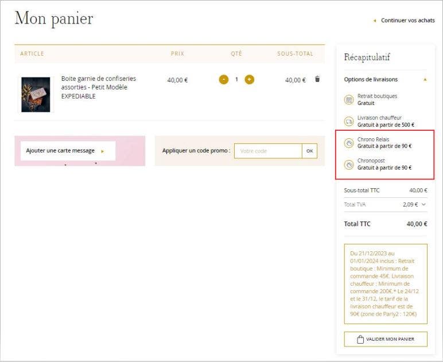
Task: Collapse Options de livraisons section
Action: tap(425, 80)
